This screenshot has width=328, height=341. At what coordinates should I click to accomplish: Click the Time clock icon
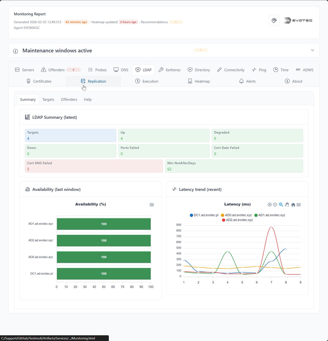[x=276, y=70]
